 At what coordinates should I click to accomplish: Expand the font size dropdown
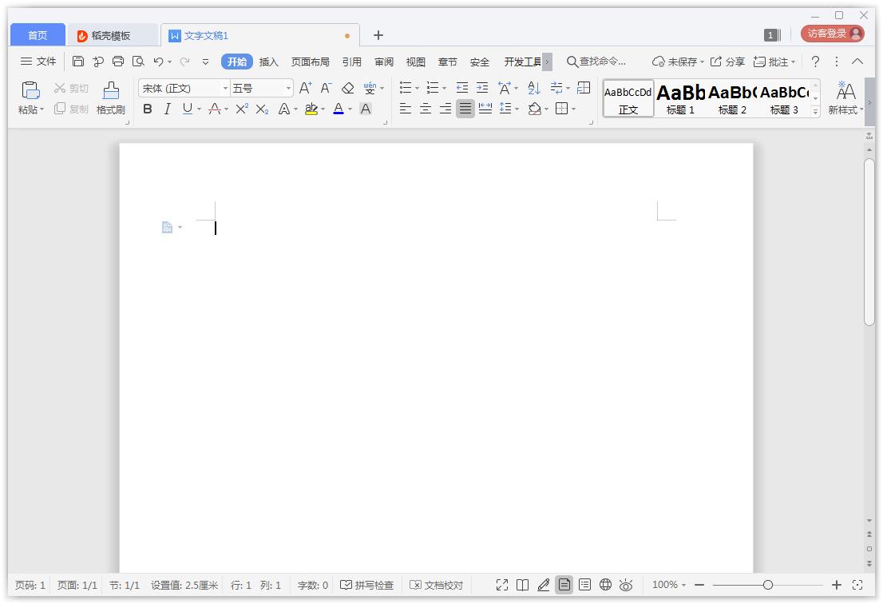click(288, 88)
